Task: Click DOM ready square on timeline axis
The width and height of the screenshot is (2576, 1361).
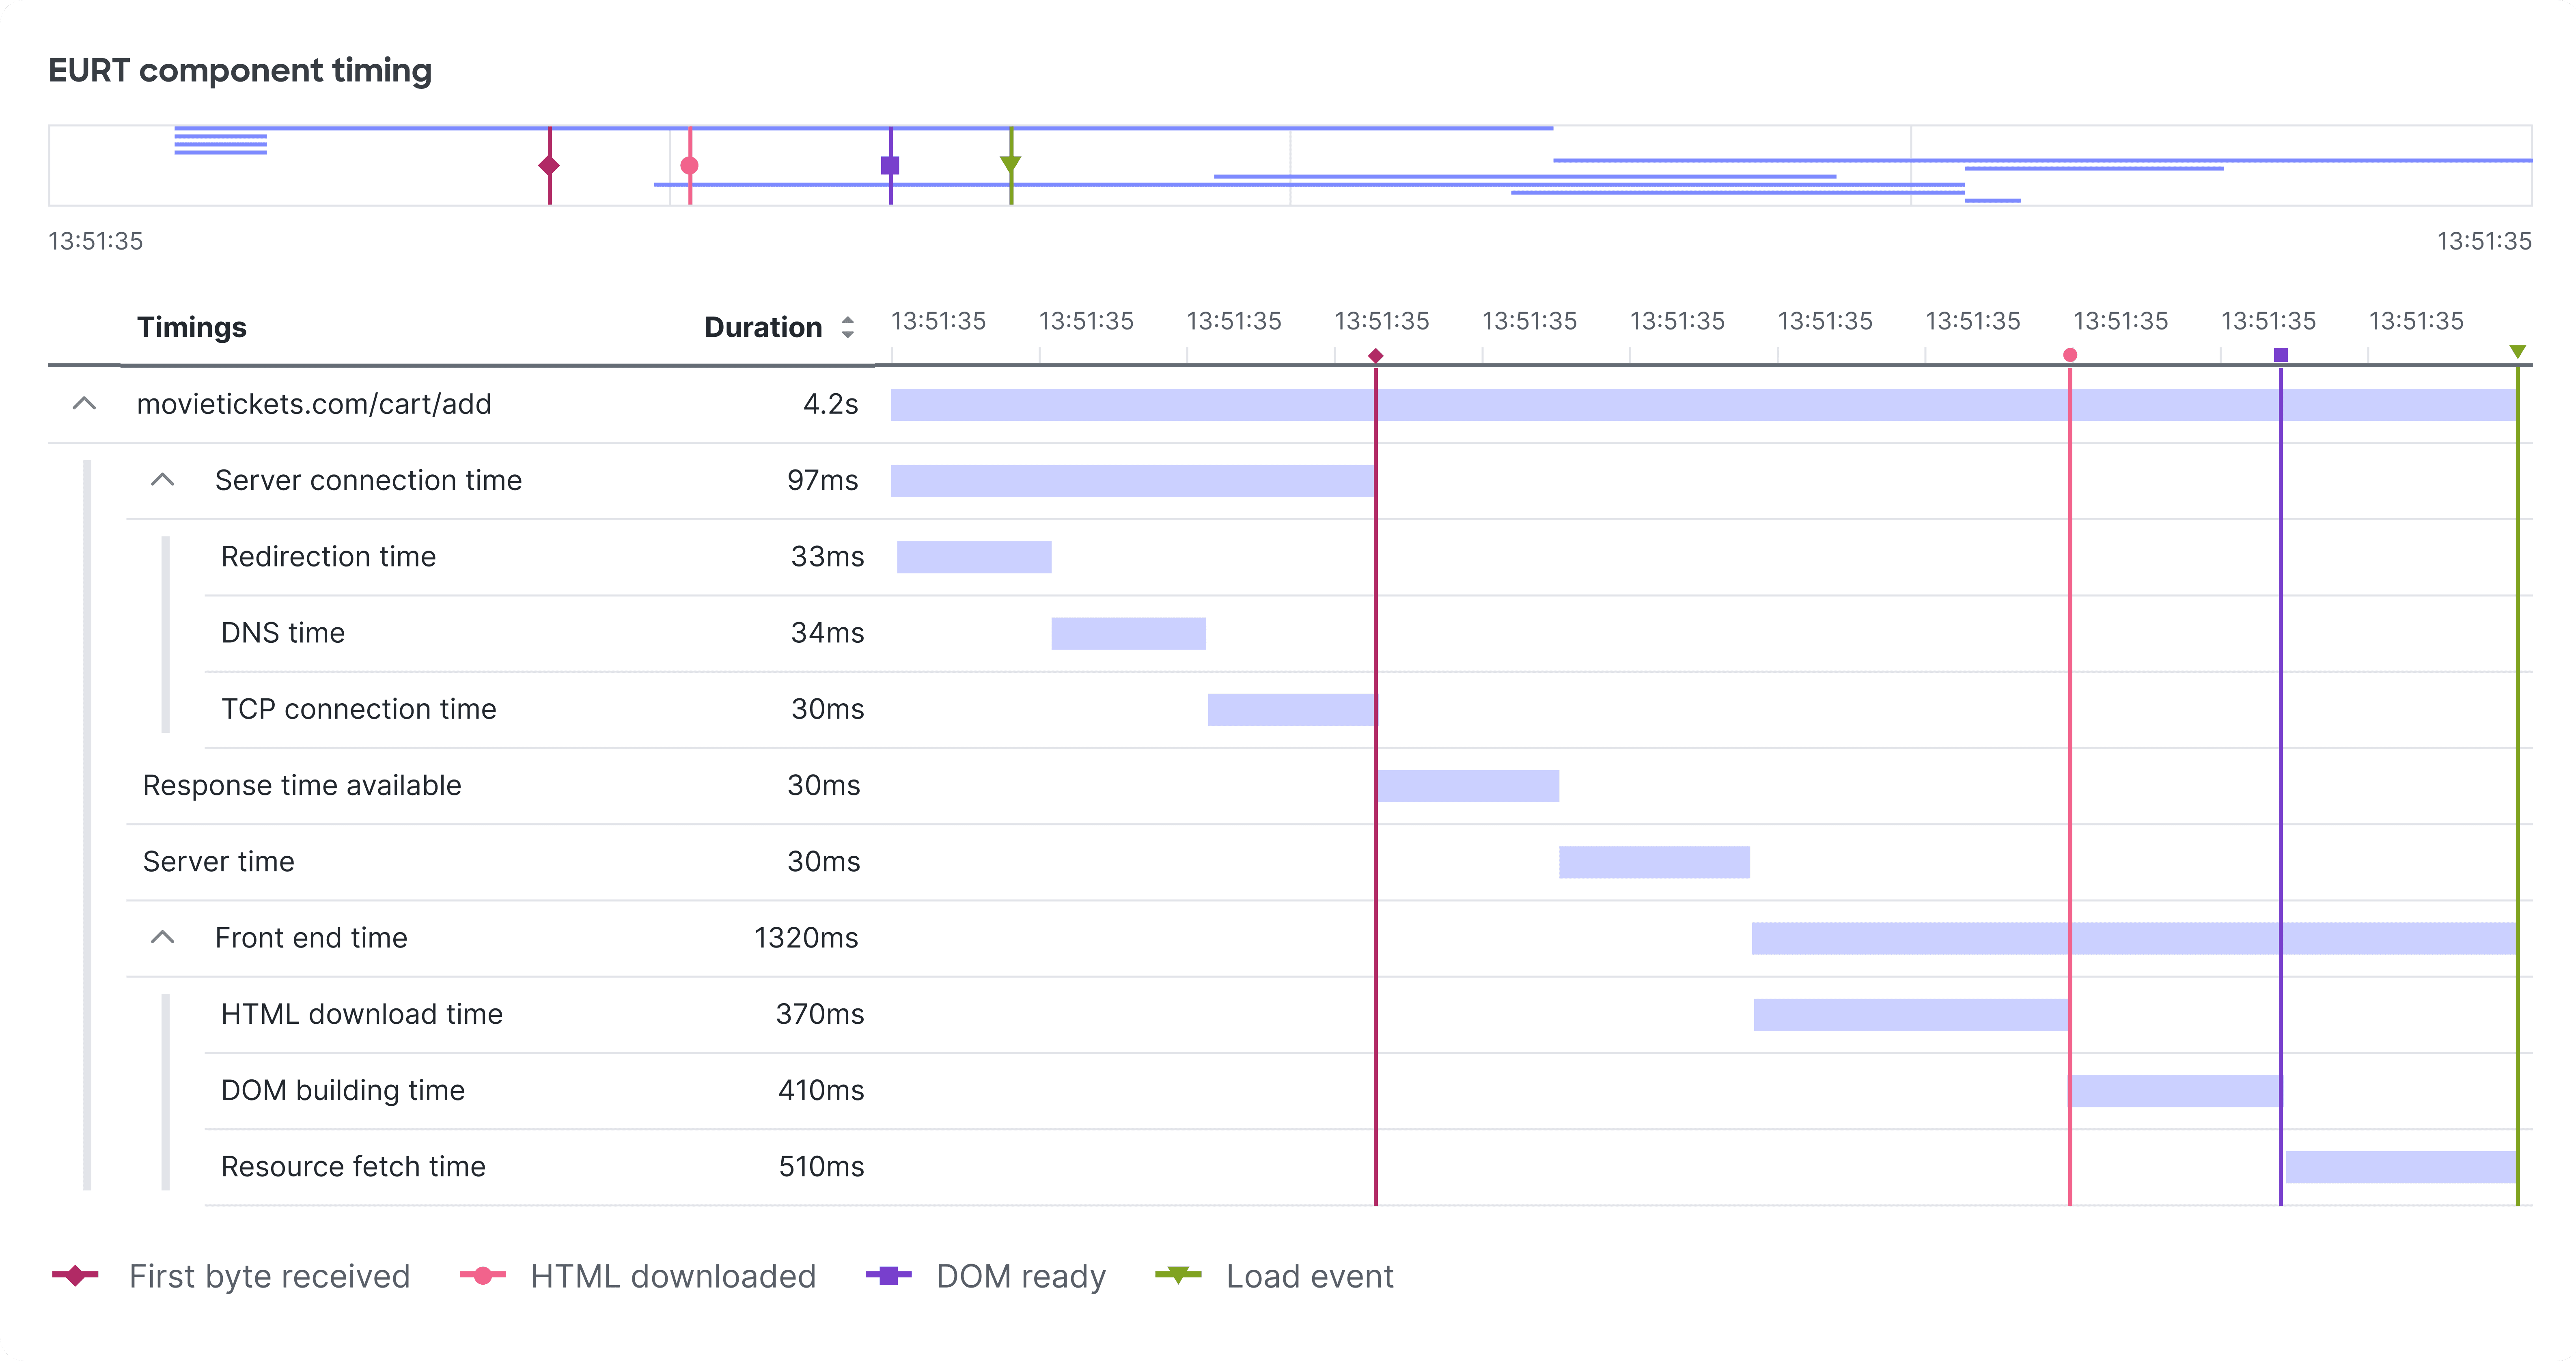Action: (x=2281, y=355)
